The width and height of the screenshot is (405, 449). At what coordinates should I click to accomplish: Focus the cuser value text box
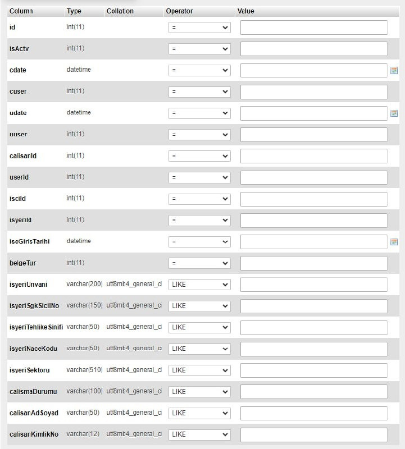(313, 91)
